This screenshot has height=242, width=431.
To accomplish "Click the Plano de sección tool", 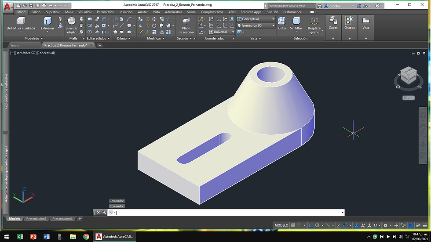I will click(186, 25).
